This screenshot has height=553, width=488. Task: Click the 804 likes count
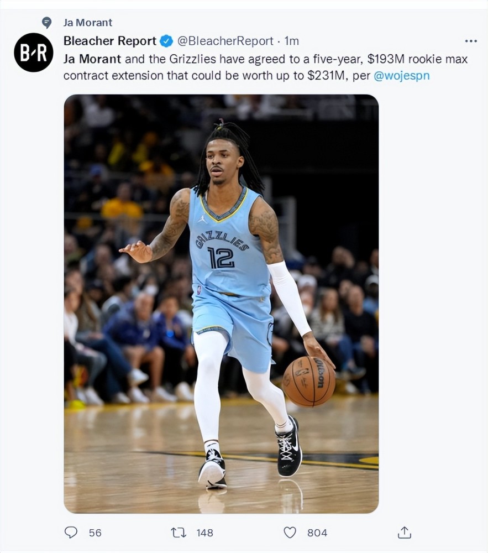pos(317,533)
